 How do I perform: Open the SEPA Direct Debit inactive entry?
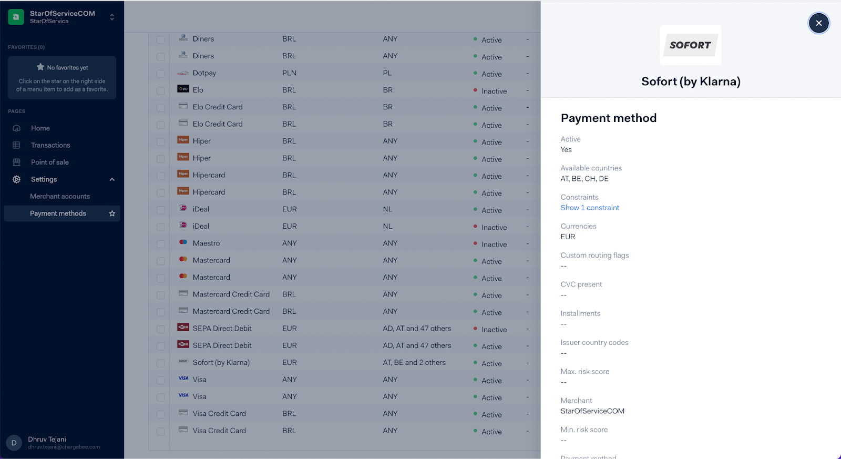[222, 328]
